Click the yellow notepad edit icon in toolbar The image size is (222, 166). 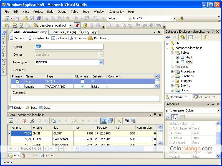(85, 25)
